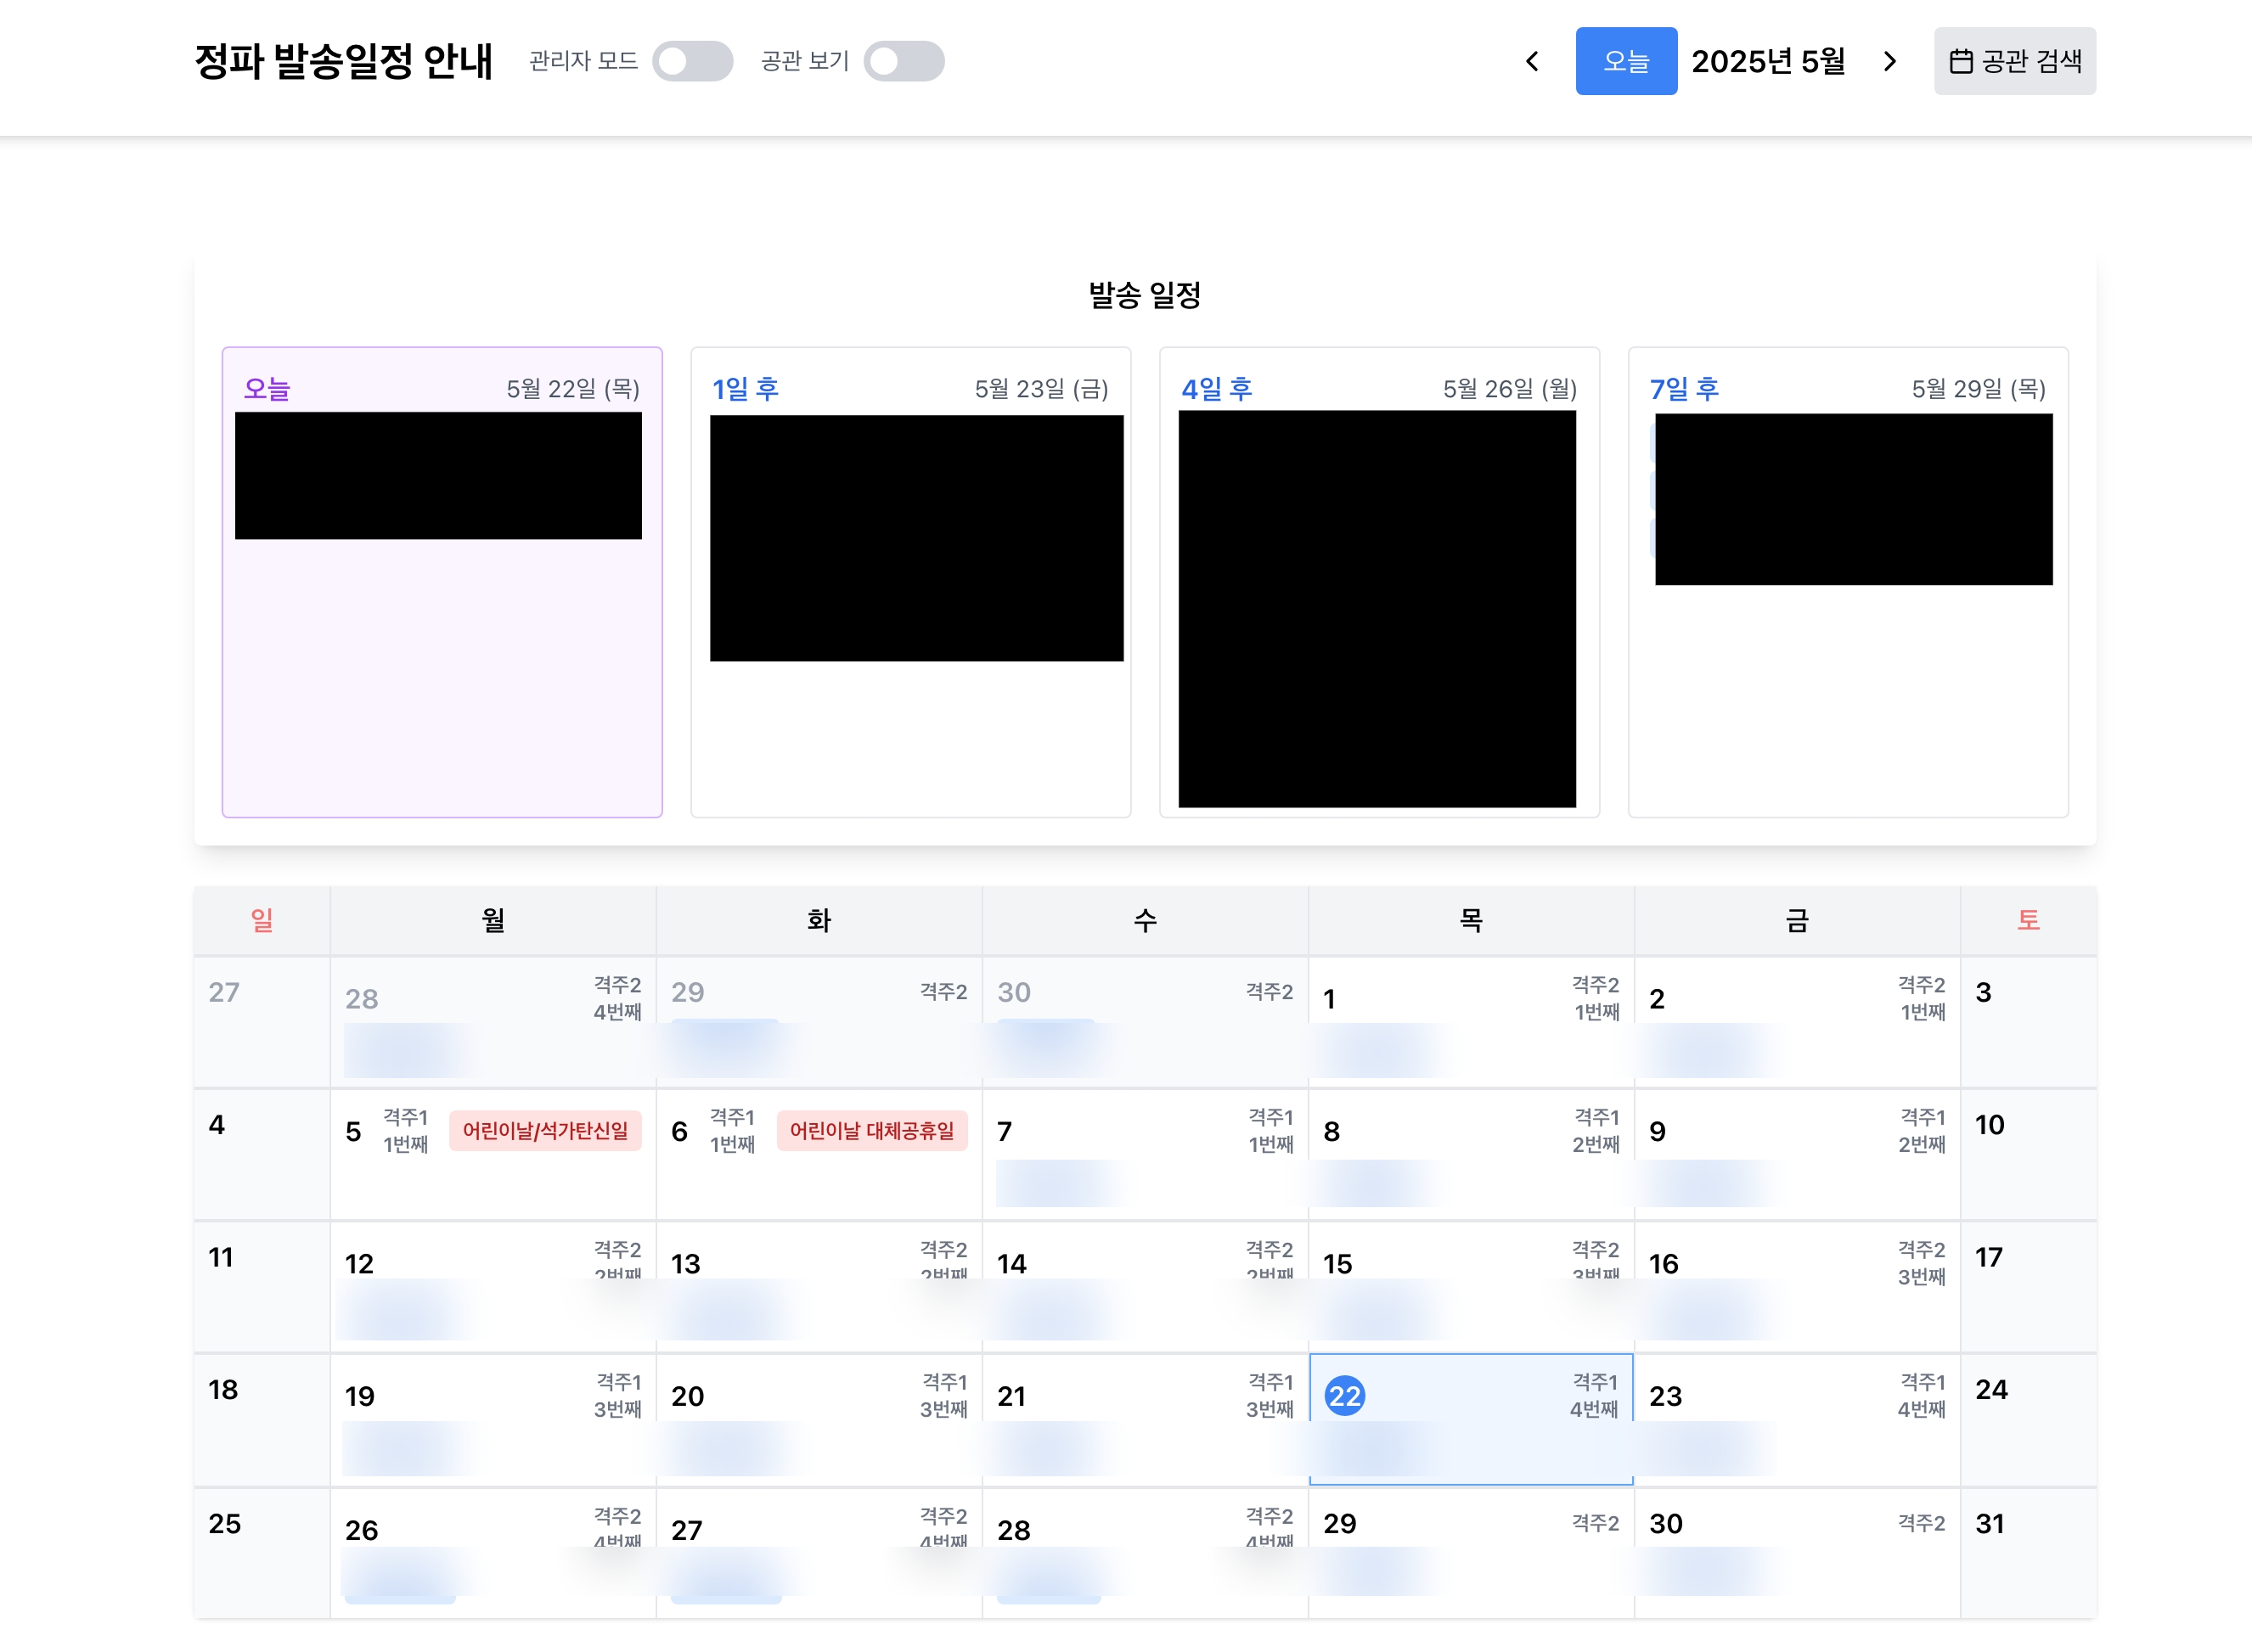
Task: Click the 어린이날 대체공휴일 holiday badge
Action: point(871,1131)
